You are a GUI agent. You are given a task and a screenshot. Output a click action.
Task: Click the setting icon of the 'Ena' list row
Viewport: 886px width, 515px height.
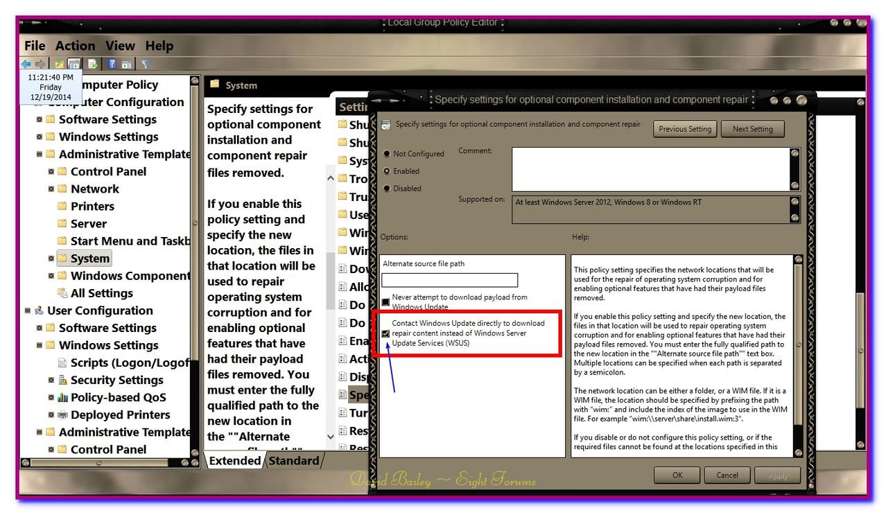tap(342, 340)
